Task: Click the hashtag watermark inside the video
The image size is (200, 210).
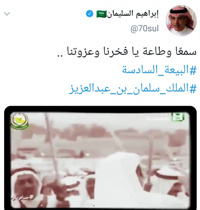Action: (x=23, y=197)
